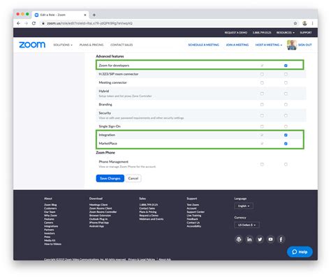The width and height of the screenshot is (331, 278).
Task: Uncheck the blue MarketPlace checkbox
Action: (x=286, y=144)
